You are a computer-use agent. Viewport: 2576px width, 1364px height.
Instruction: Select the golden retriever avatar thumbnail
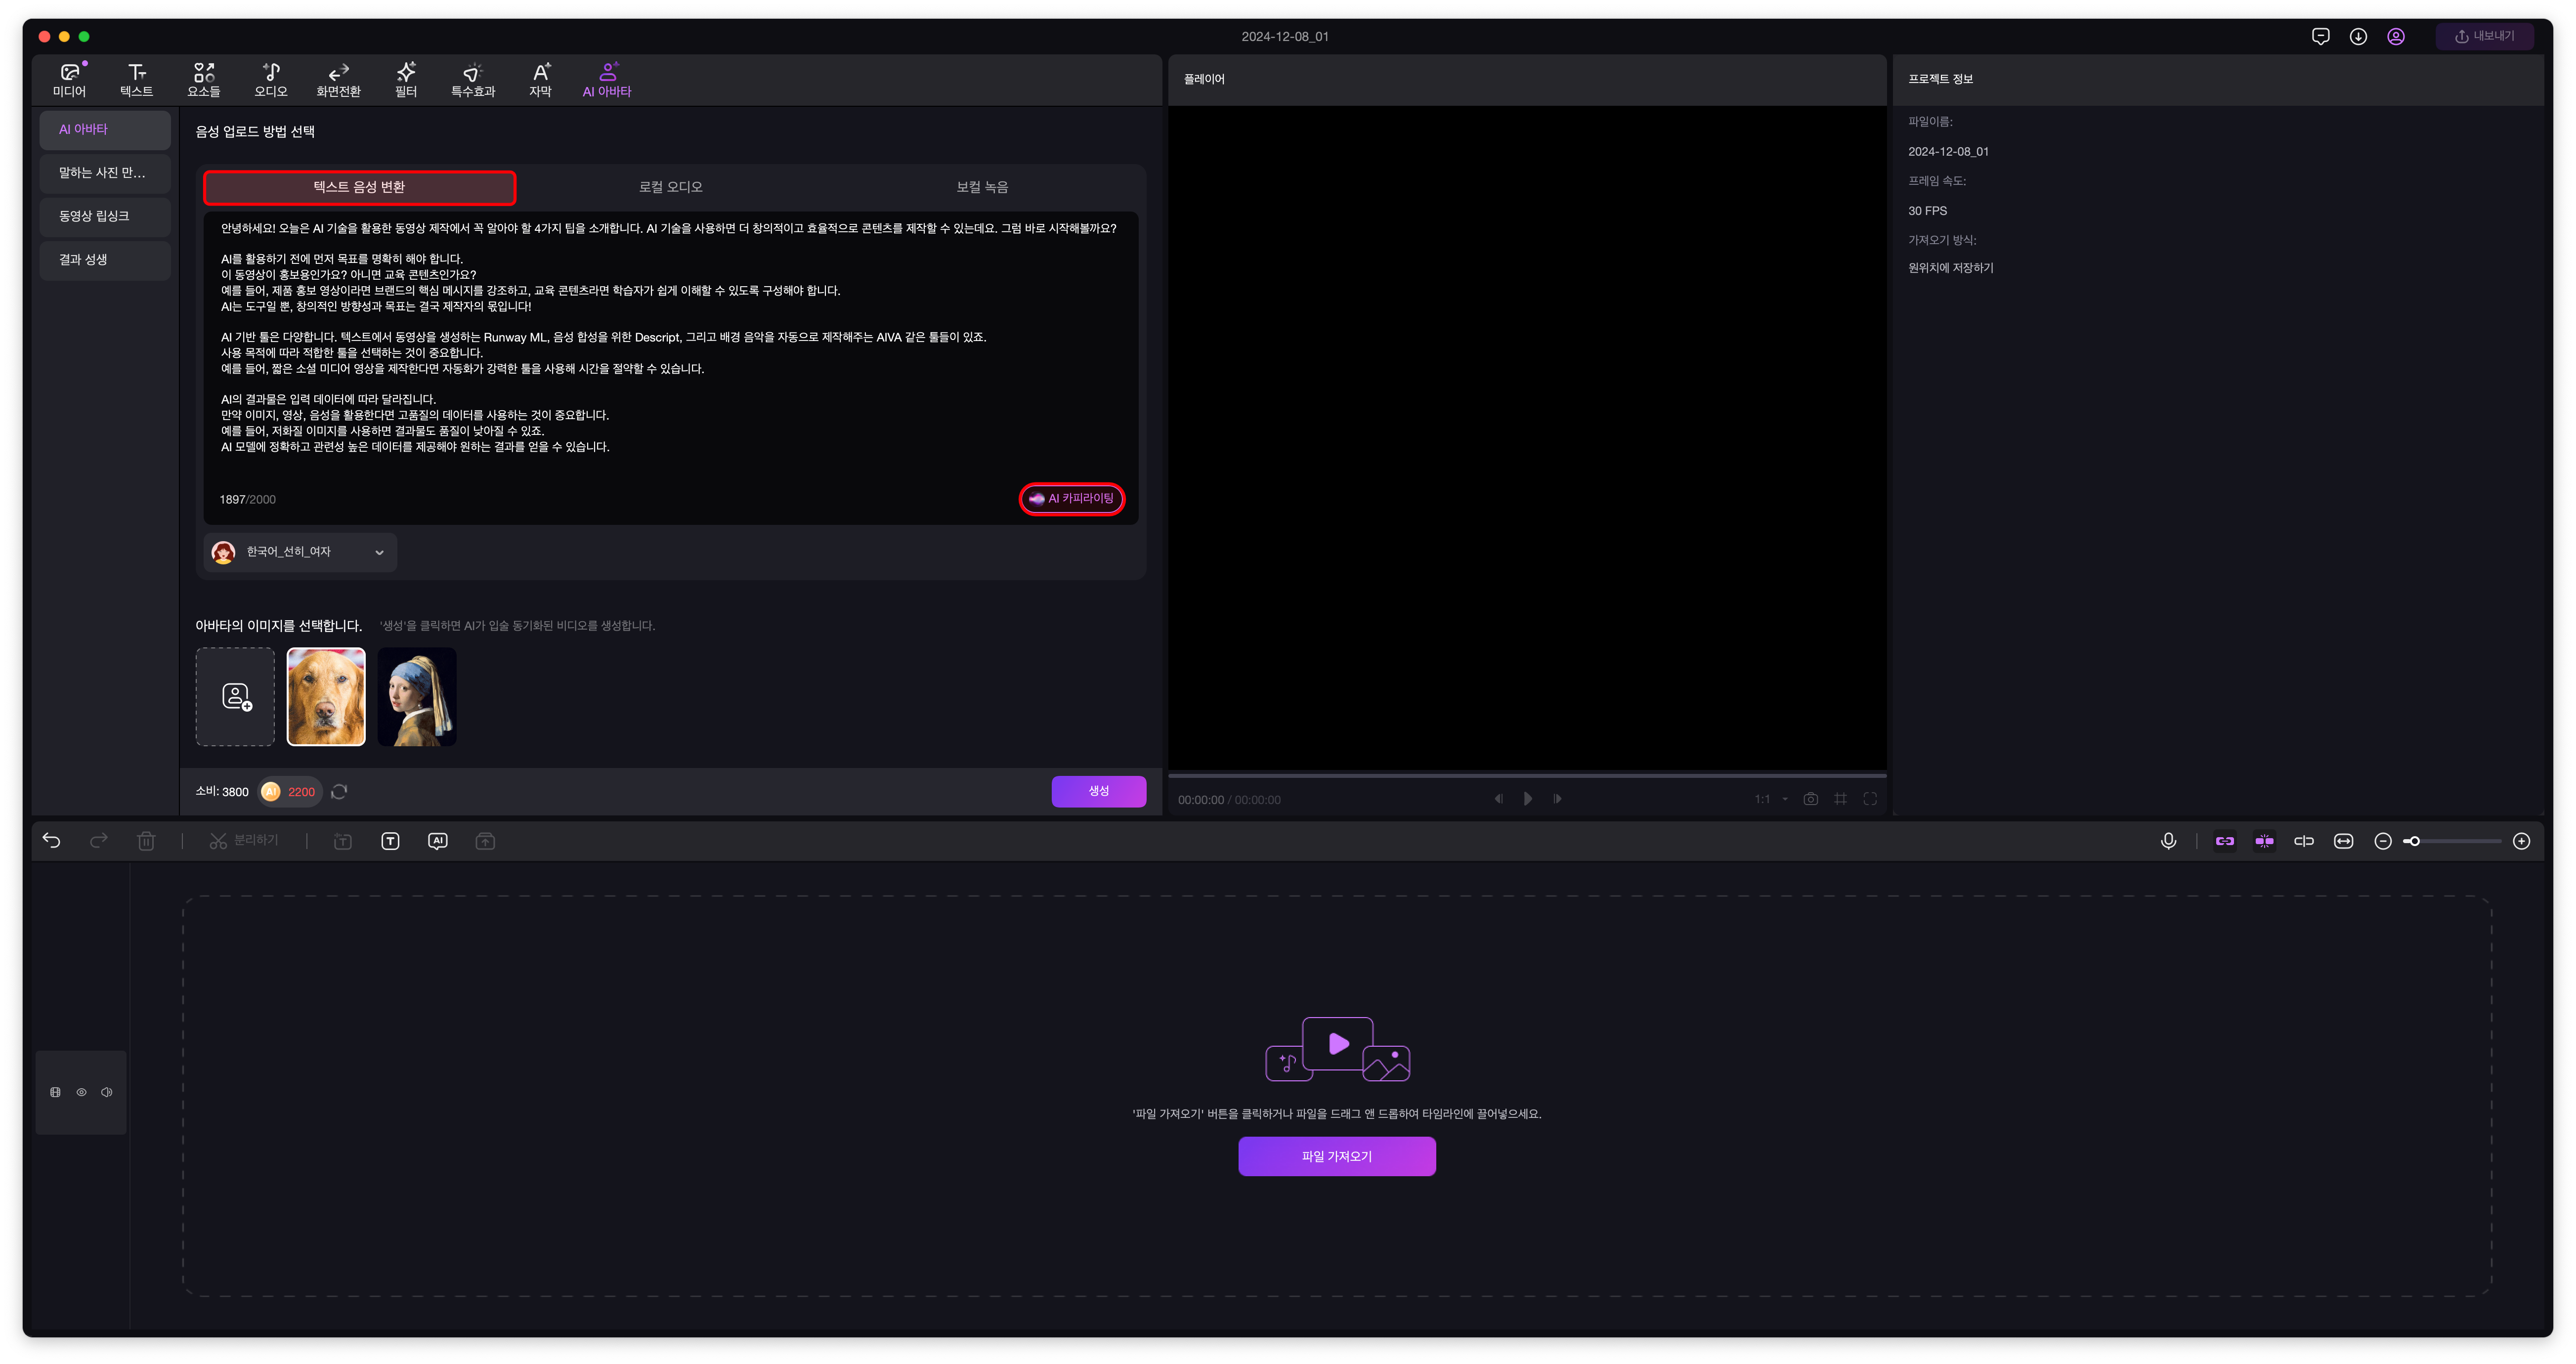(326, 697)
